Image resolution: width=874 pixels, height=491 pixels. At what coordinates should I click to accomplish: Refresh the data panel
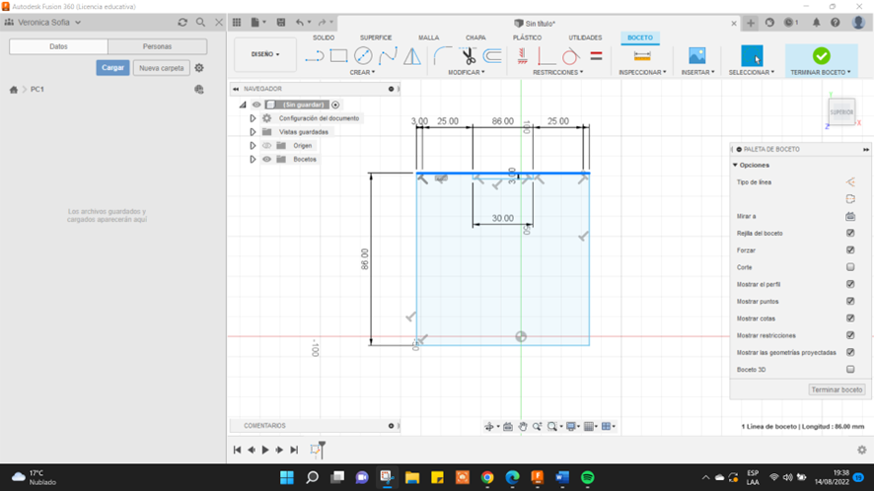tap(182, 23)
